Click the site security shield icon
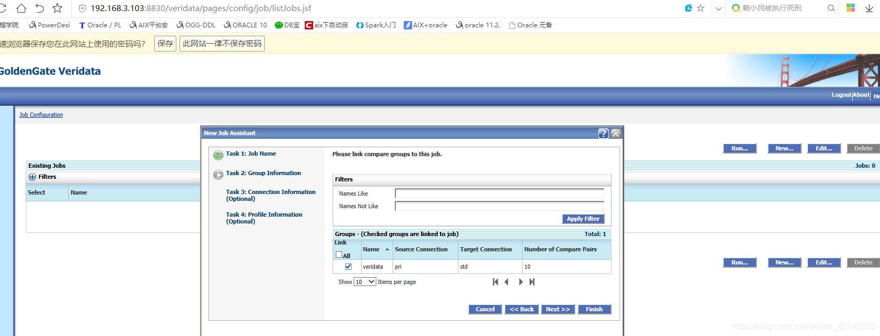The image size is (880, 336). pos(82,8)
